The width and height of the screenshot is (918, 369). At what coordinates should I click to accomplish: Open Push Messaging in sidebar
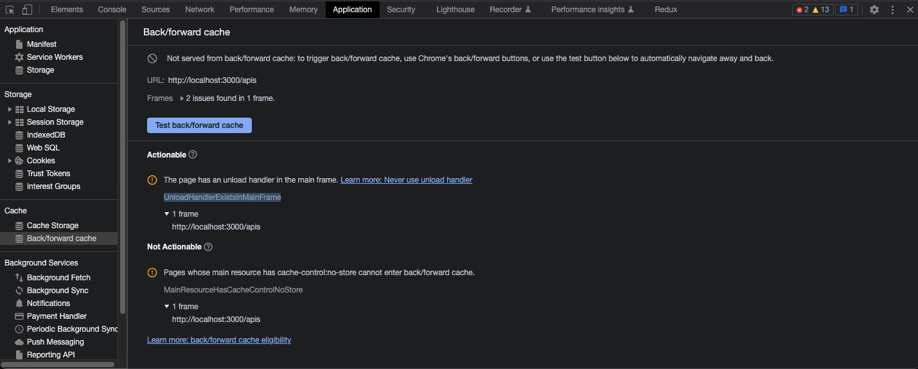tap(55, 342)
